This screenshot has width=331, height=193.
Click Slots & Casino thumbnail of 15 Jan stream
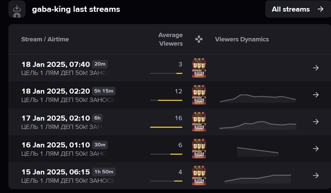click(199, 175)
